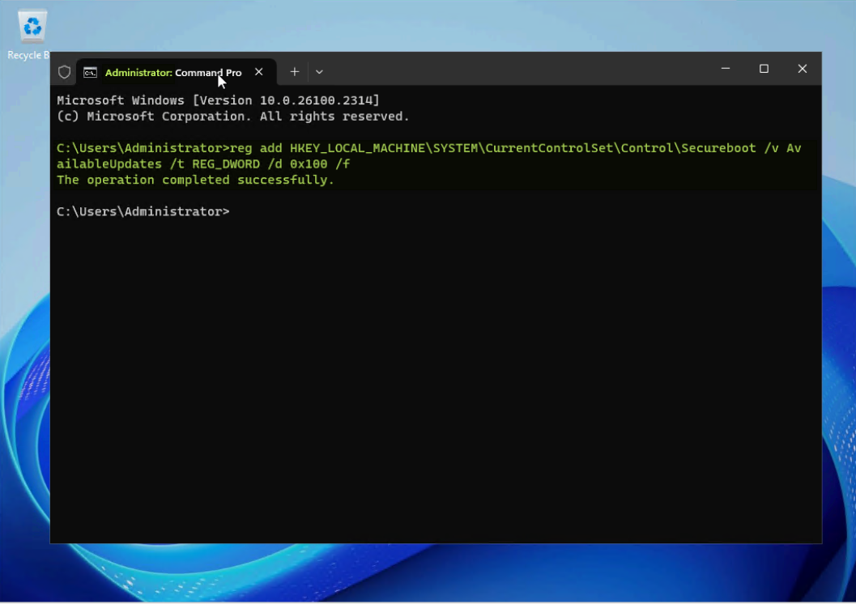Select the Recycle Bin label text
Image resolution: width=856 pixels, height=604 pixels.
coord(27,55)
